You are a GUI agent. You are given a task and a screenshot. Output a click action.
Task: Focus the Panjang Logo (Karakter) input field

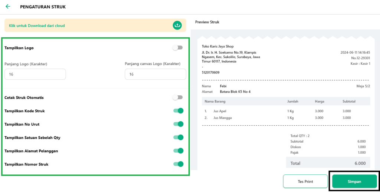tap(35, 74)
